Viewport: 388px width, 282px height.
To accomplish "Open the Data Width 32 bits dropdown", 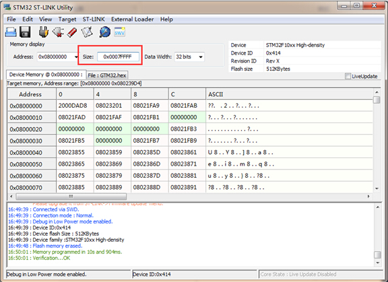I will [189, 57].
